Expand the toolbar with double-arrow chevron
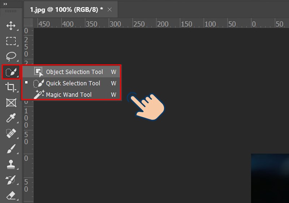 (x=5, y=4)
